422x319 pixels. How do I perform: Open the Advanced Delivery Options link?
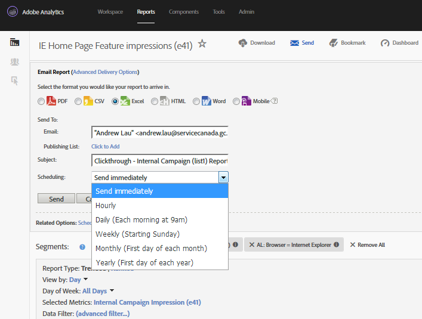(105, 72)
